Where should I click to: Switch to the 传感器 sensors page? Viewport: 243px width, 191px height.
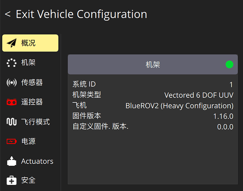[x=32, y=83]
